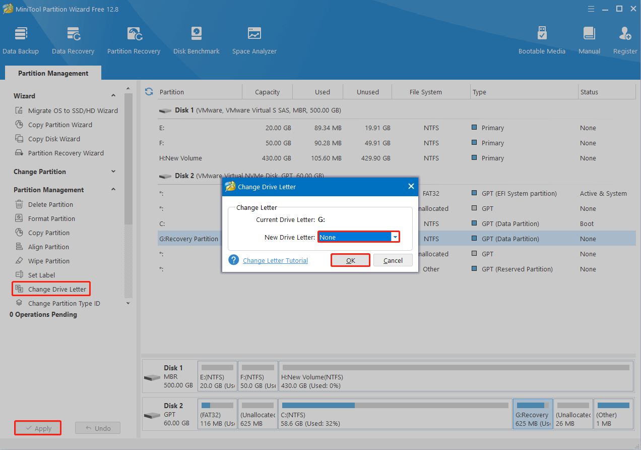This screenshot has height=450, width=641.
Task: Select the 625 MB Unallocated block in the disk map
Action: coord(258,414)
